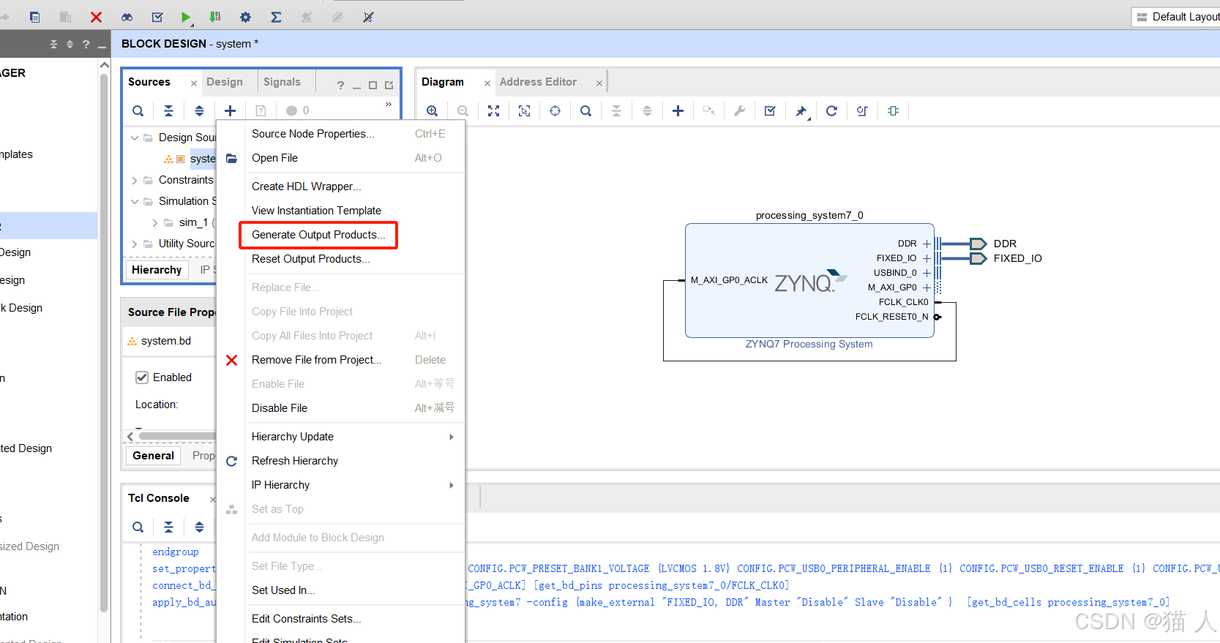This screenshot has height=643, width=1220.
Task: Float the Sources panel with the pop-out icon
Action: point(389,85)
